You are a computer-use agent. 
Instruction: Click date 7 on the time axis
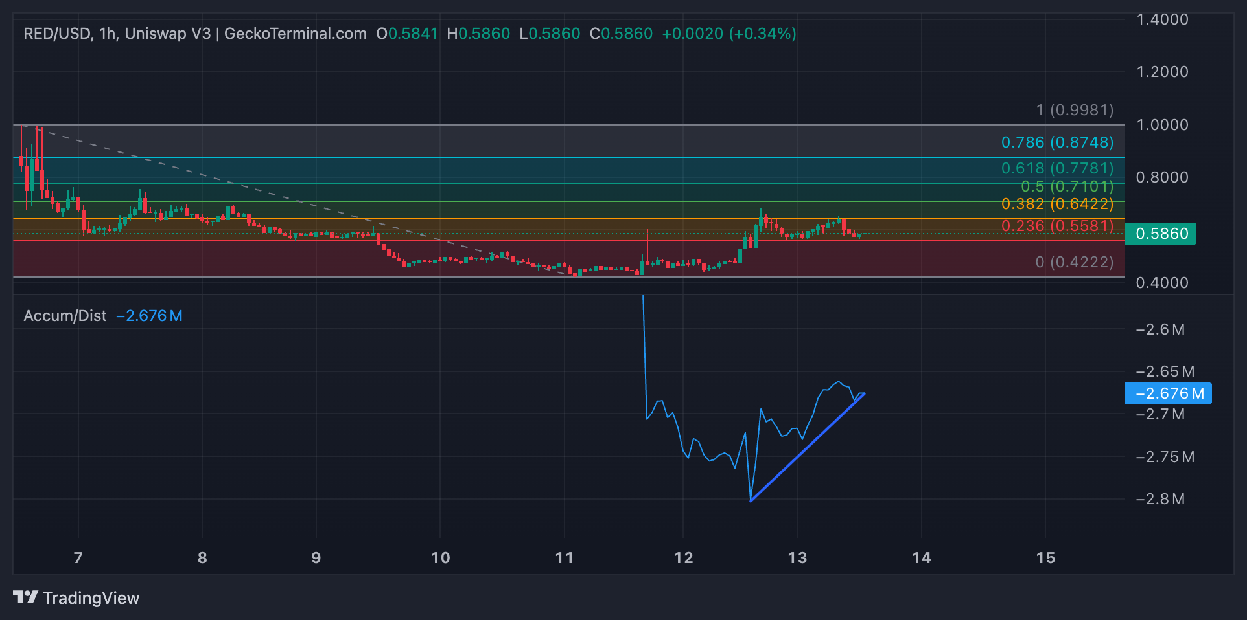coord(78,558)
